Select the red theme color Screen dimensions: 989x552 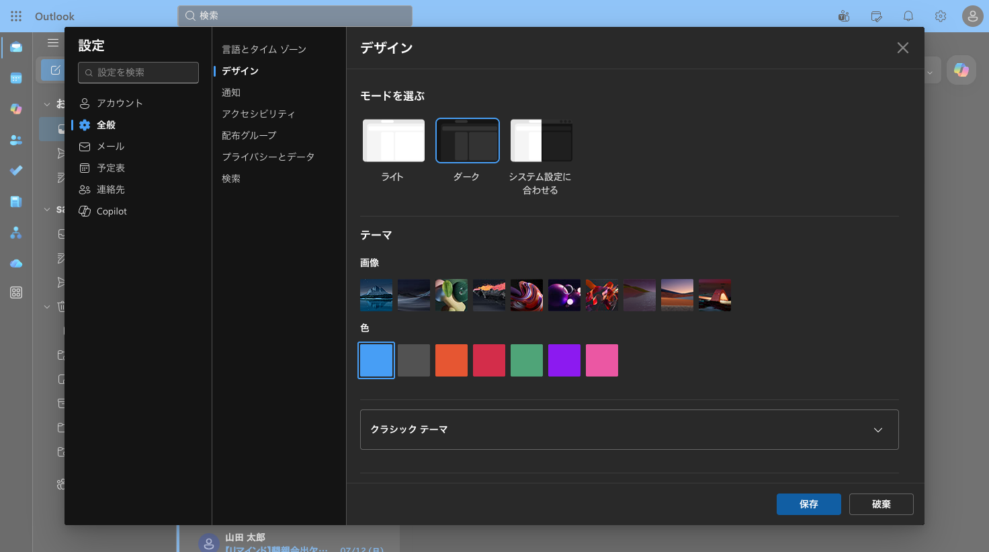tap(489, 360)
